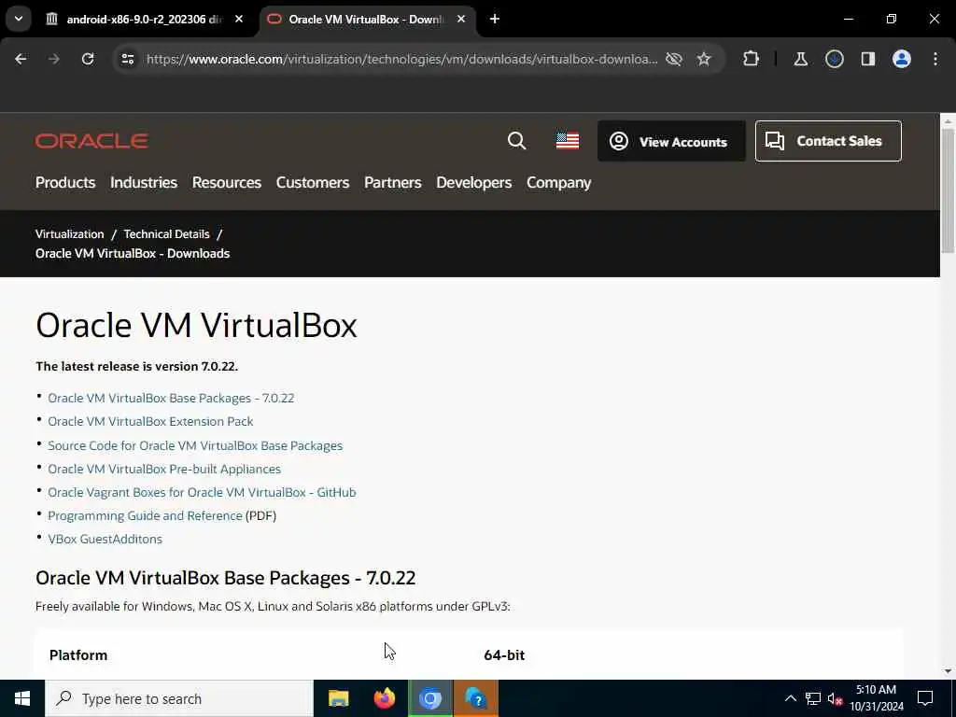This screenshot has height=717, width=956.
Task: Open the tab search dropdown arrow
Action: coord(19,19)
